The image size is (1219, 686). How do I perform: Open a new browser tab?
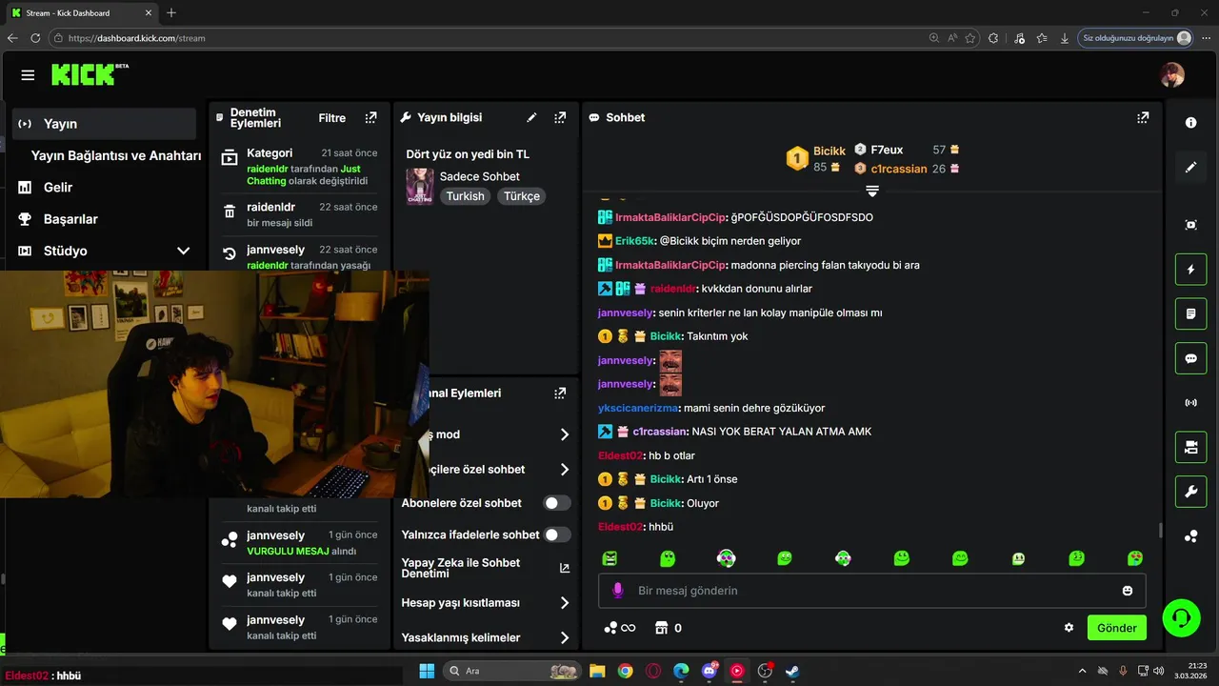[x=171, y=13]
